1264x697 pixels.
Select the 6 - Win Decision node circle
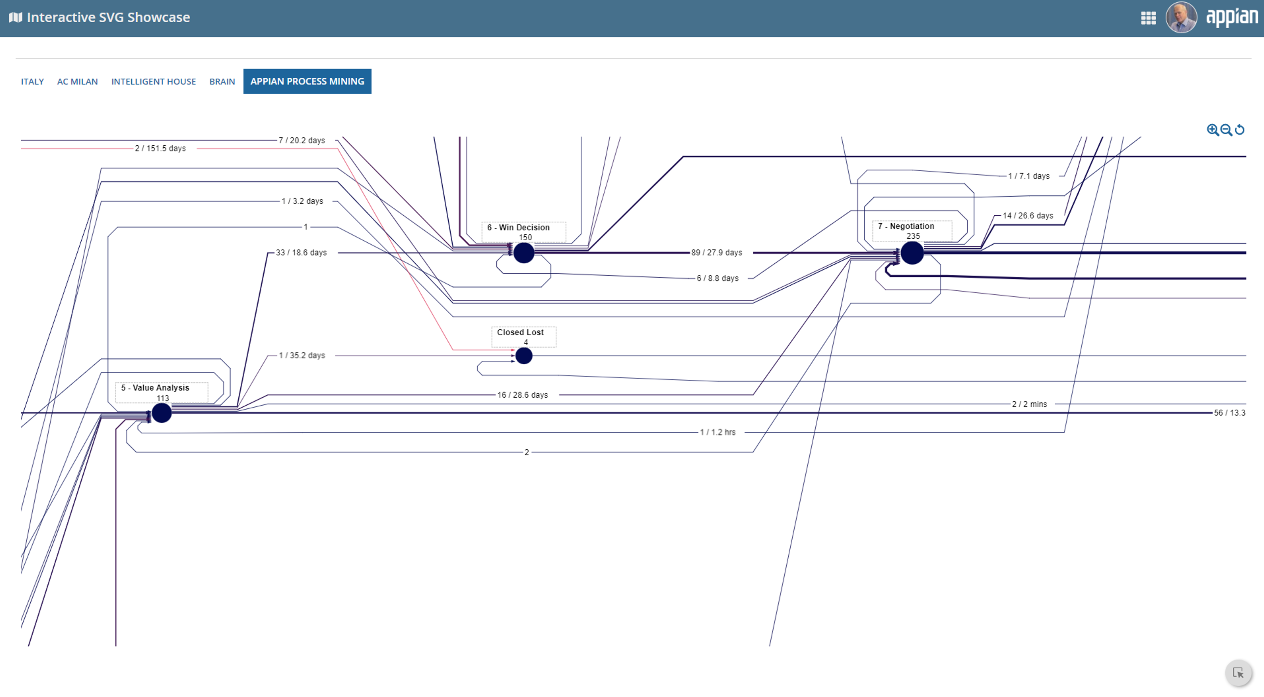[524, 253]
